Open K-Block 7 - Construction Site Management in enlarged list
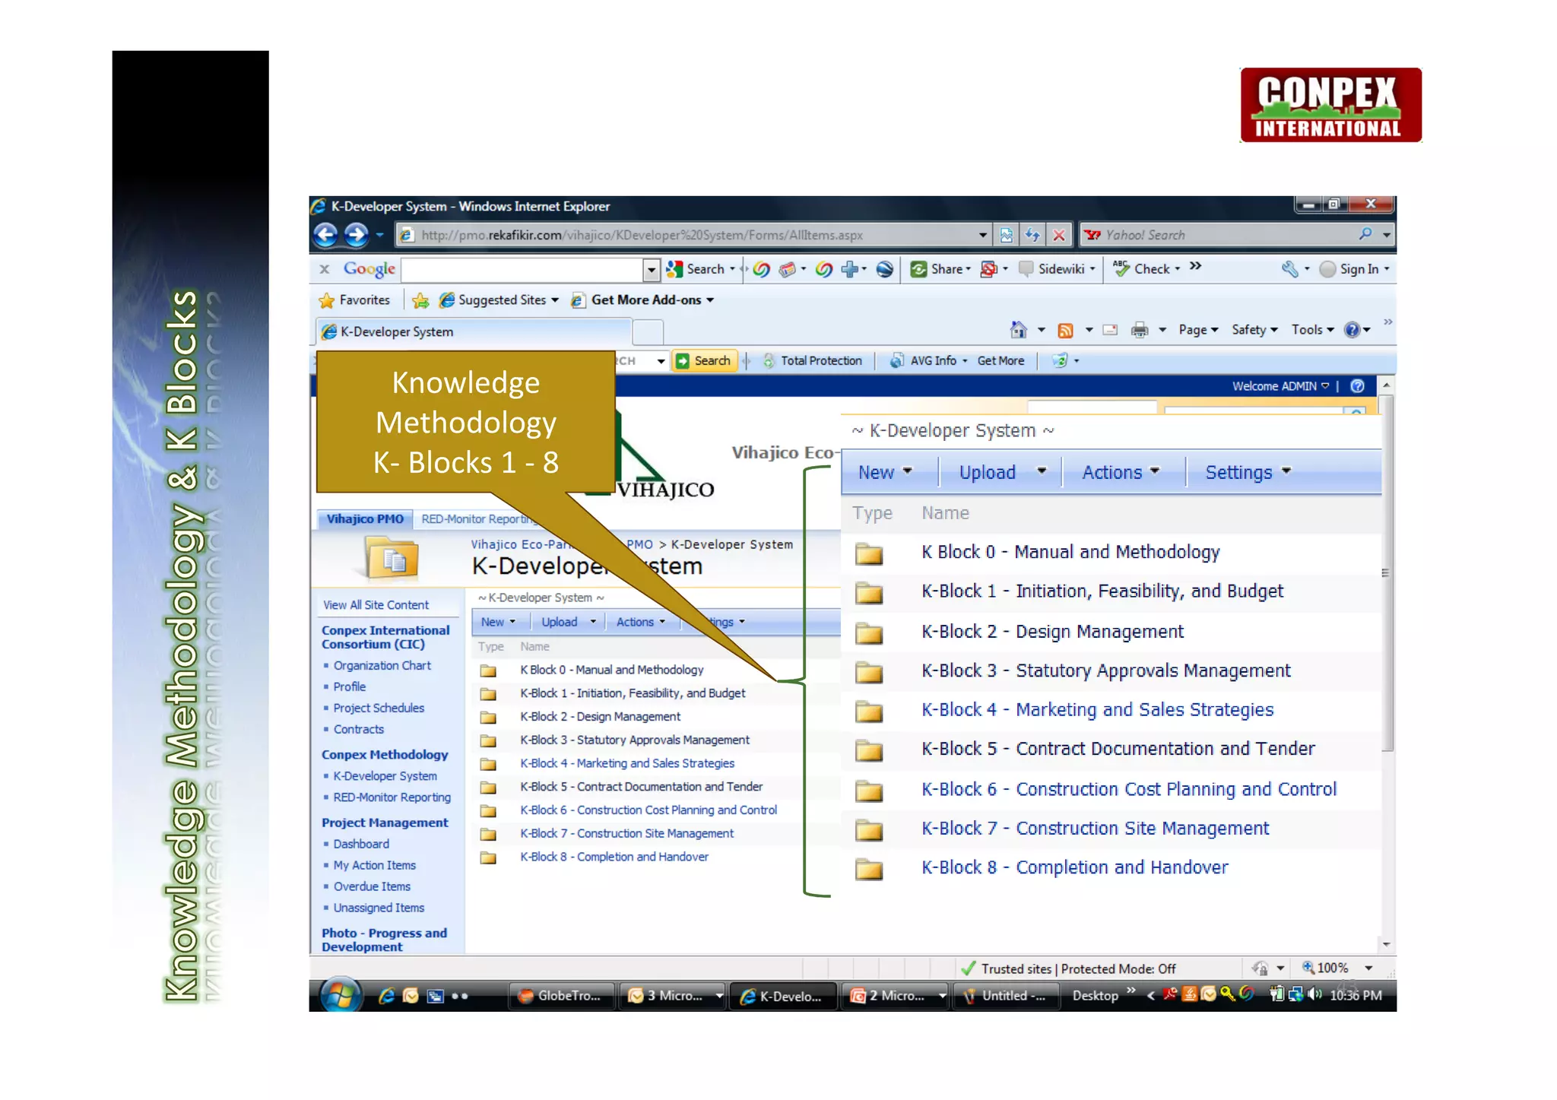Image resolution: width=1557 pixels, height=1100 pixels. 1096,829
